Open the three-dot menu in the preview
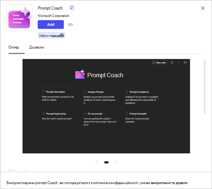The height and width of the screenshot is (189, 212). pyautogui.click(x=178, y=63)
